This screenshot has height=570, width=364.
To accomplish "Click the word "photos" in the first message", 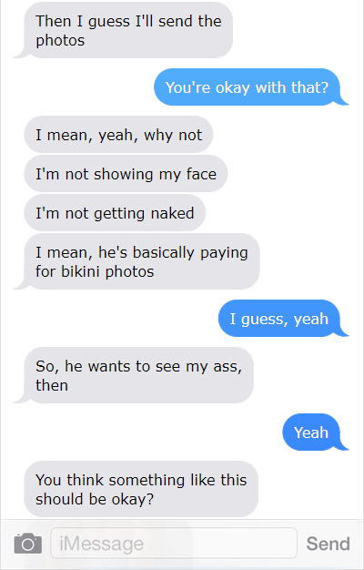I will pyautogui.click(x=60, y=40).
